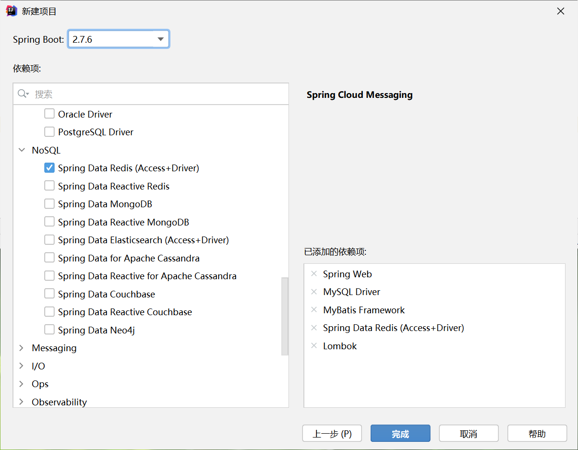Click the 完成 finish button
The width and height of the screenshot is (578, 450).
pos(400,434)
